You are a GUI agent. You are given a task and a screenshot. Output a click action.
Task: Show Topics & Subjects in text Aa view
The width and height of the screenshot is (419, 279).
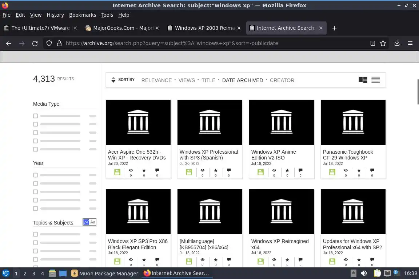click(93, 222)
